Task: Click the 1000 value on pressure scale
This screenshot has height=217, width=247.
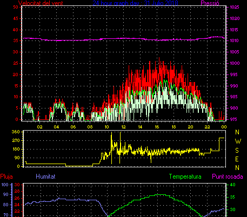Action: point(235,63)
